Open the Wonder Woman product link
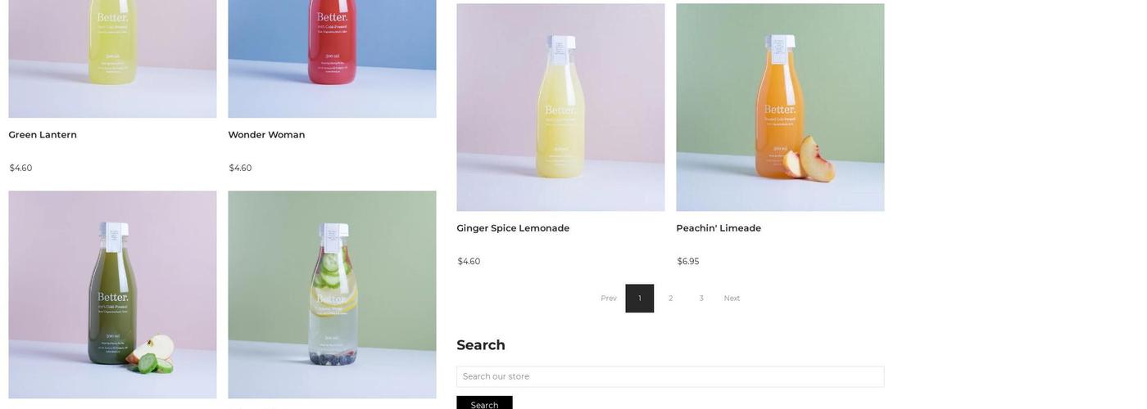 [x=266, y=135]
